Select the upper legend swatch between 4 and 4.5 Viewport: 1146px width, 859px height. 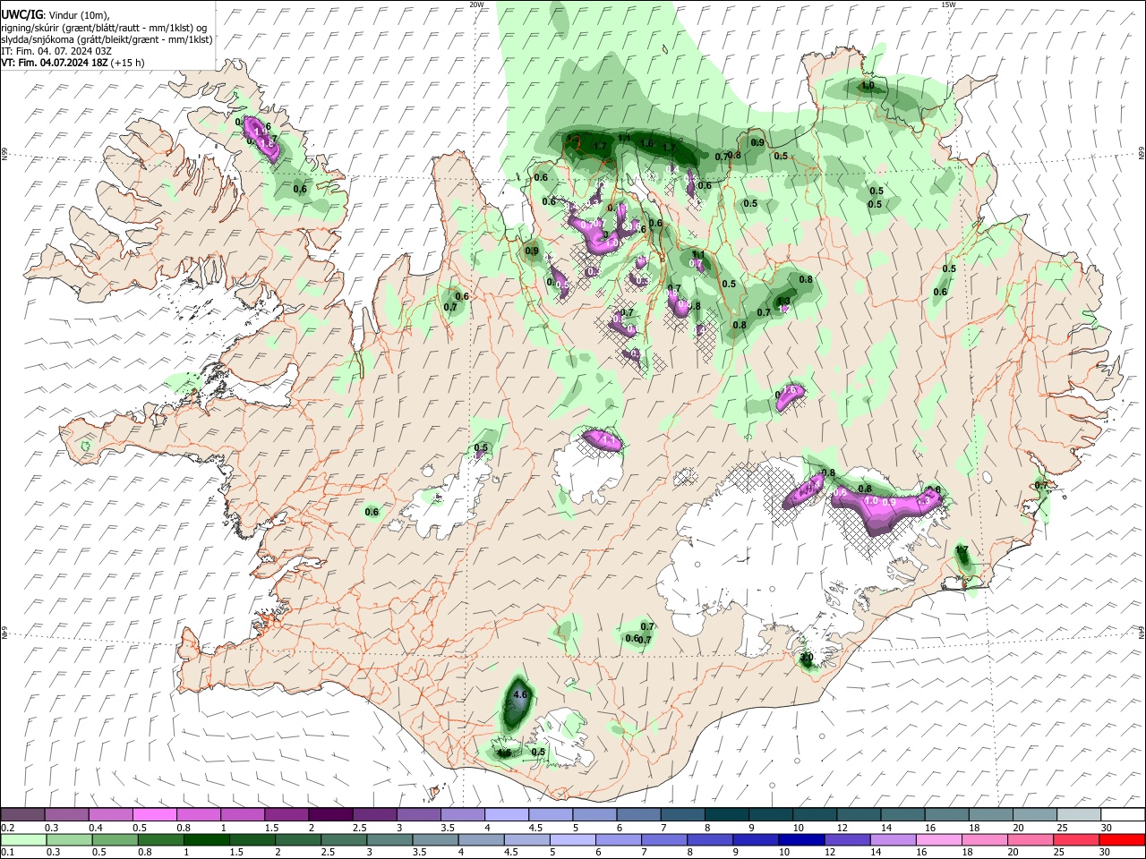(x=507, y=814)
